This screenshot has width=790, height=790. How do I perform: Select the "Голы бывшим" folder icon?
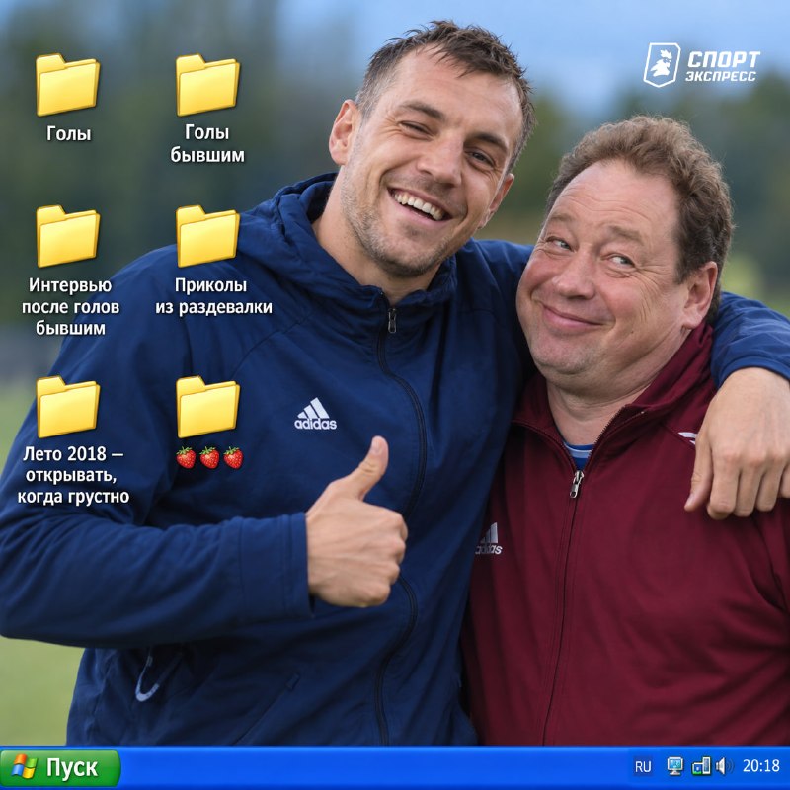tap(207, 85)
